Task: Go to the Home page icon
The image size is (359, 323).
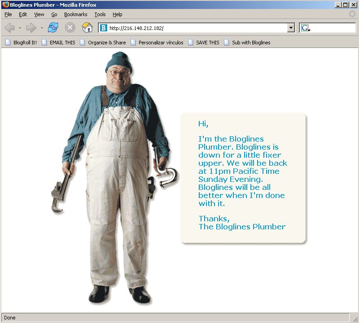Action: click(x=87, y=28)
